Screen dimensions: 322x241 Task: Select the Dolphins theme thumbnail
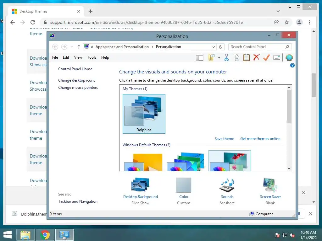(144, 114)
